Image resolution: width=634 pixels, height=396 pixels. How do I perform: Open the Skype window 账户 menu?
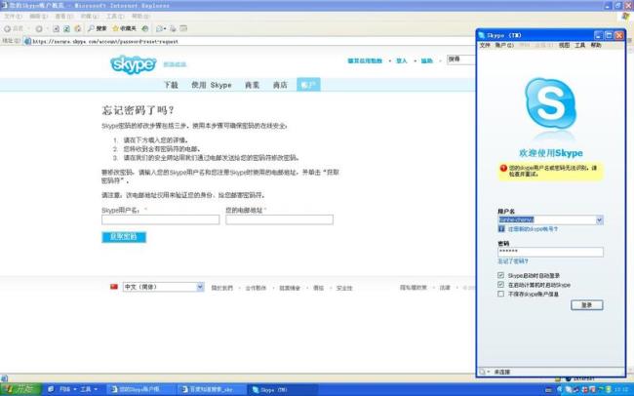(504, 45)
